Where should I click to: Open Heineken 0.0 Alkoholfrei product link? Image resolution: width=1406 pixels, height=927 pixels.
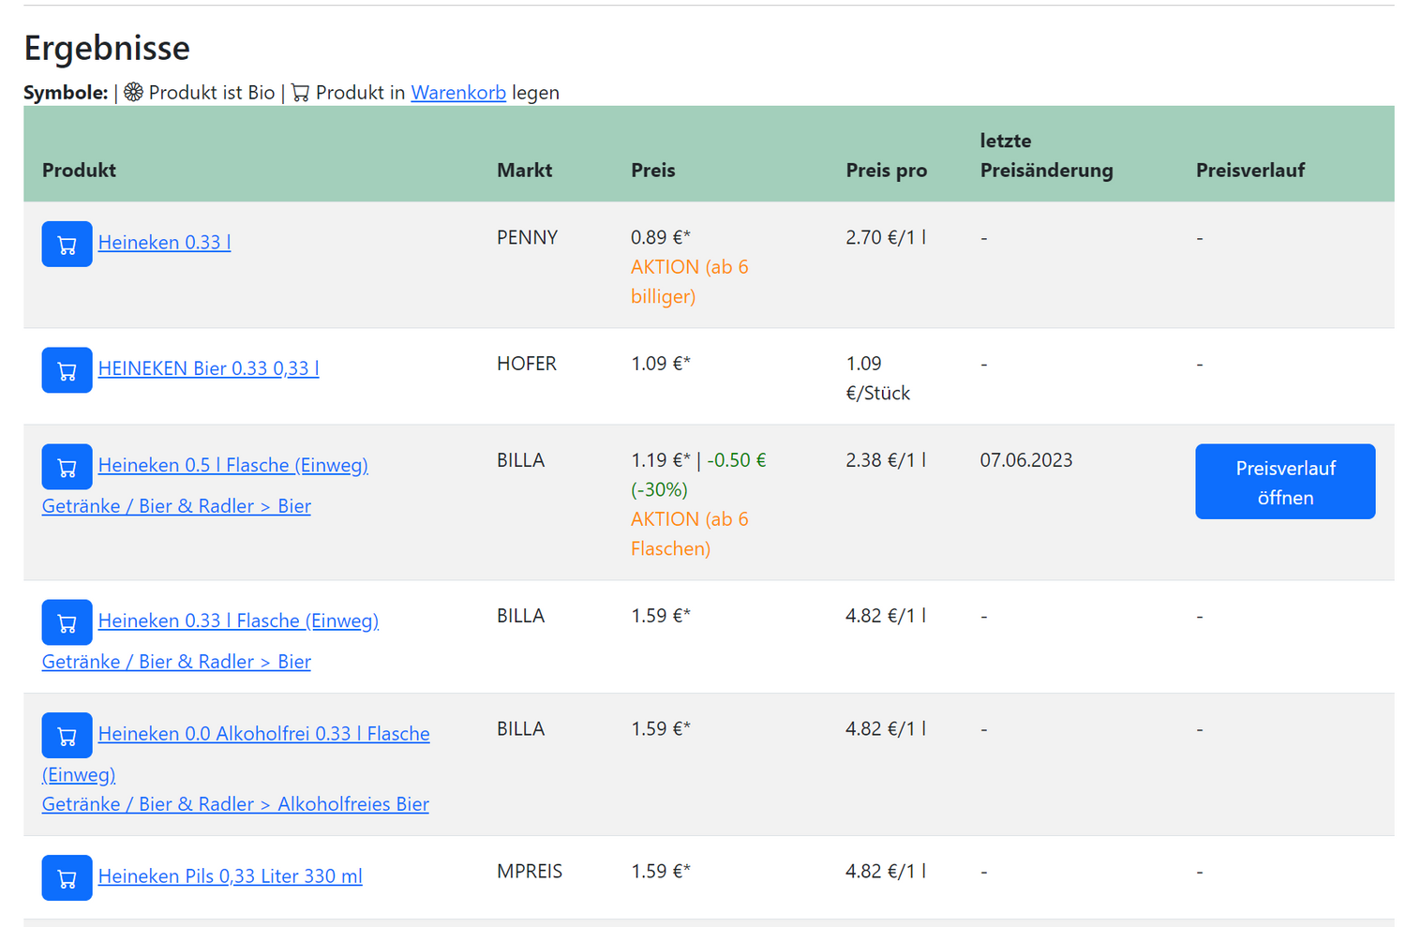[263, 734]
